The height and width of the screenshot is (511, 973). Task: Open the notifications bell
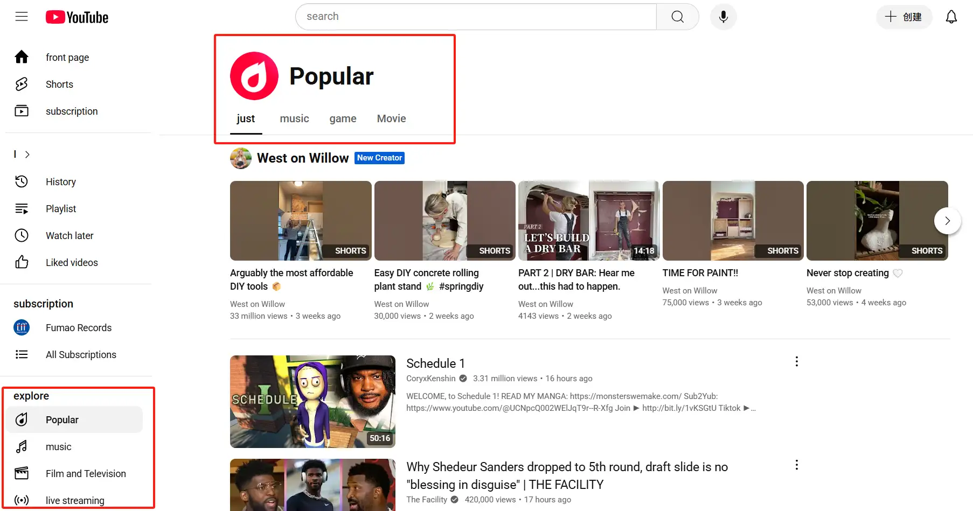tap(951, 17)
